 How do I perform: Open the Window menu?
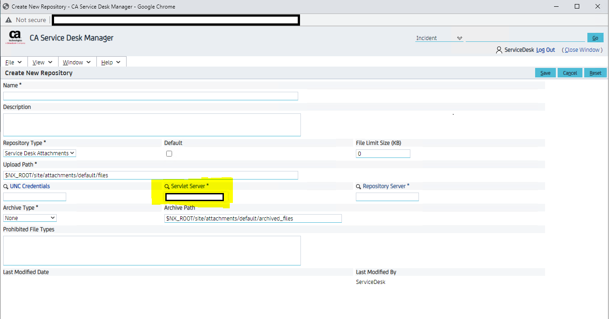click(x=77, y=62)
